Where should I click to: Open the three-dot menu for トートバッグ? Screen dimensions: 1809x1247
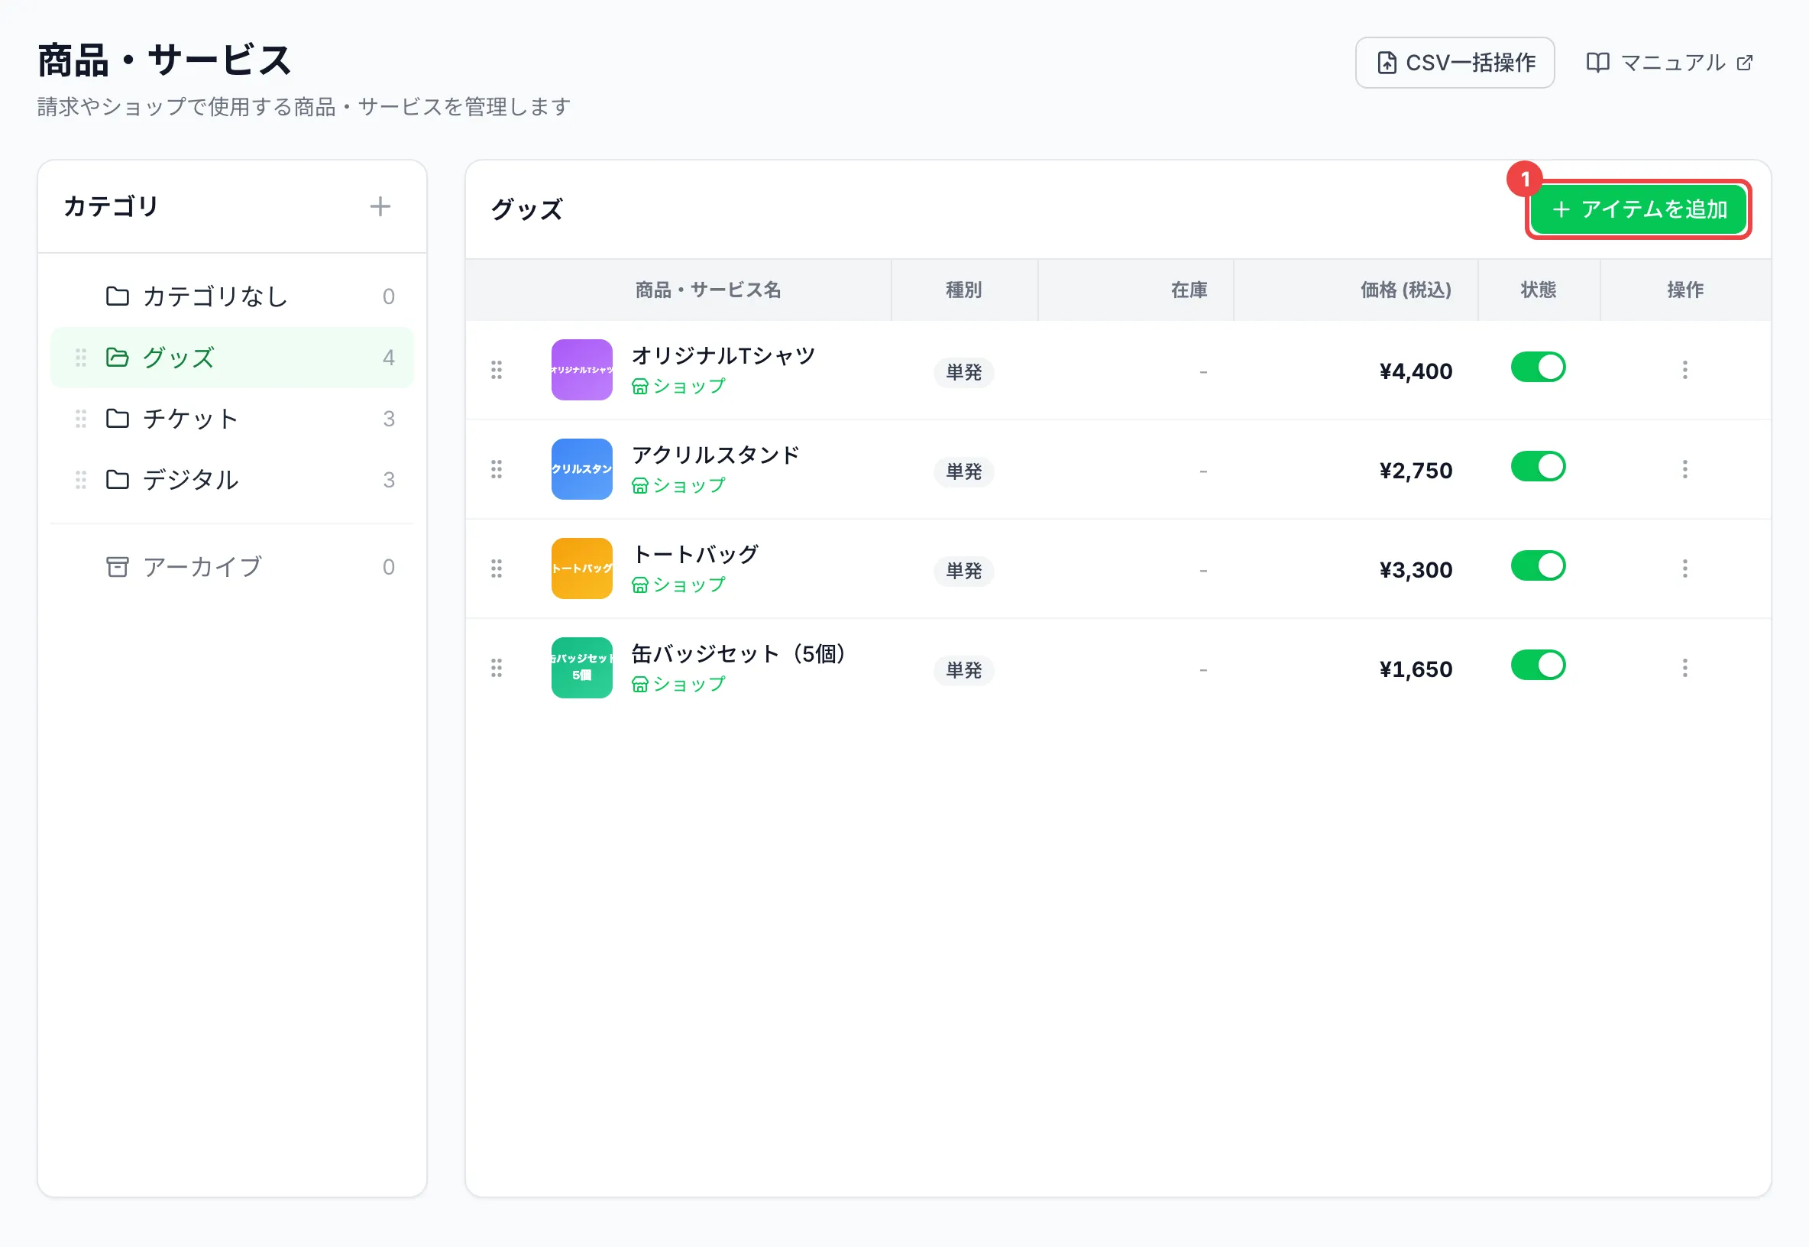pos(1684,568)
